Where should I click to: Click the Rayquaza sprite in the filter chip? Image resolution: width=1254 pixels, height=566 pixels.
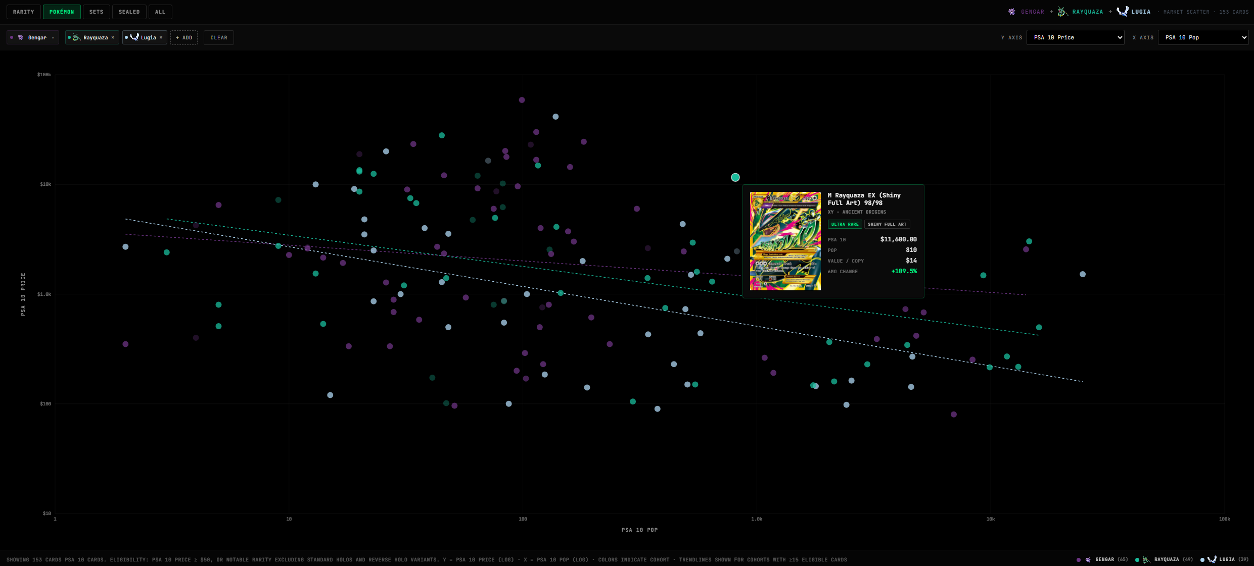pyautogui.click(x=76, y=37)
